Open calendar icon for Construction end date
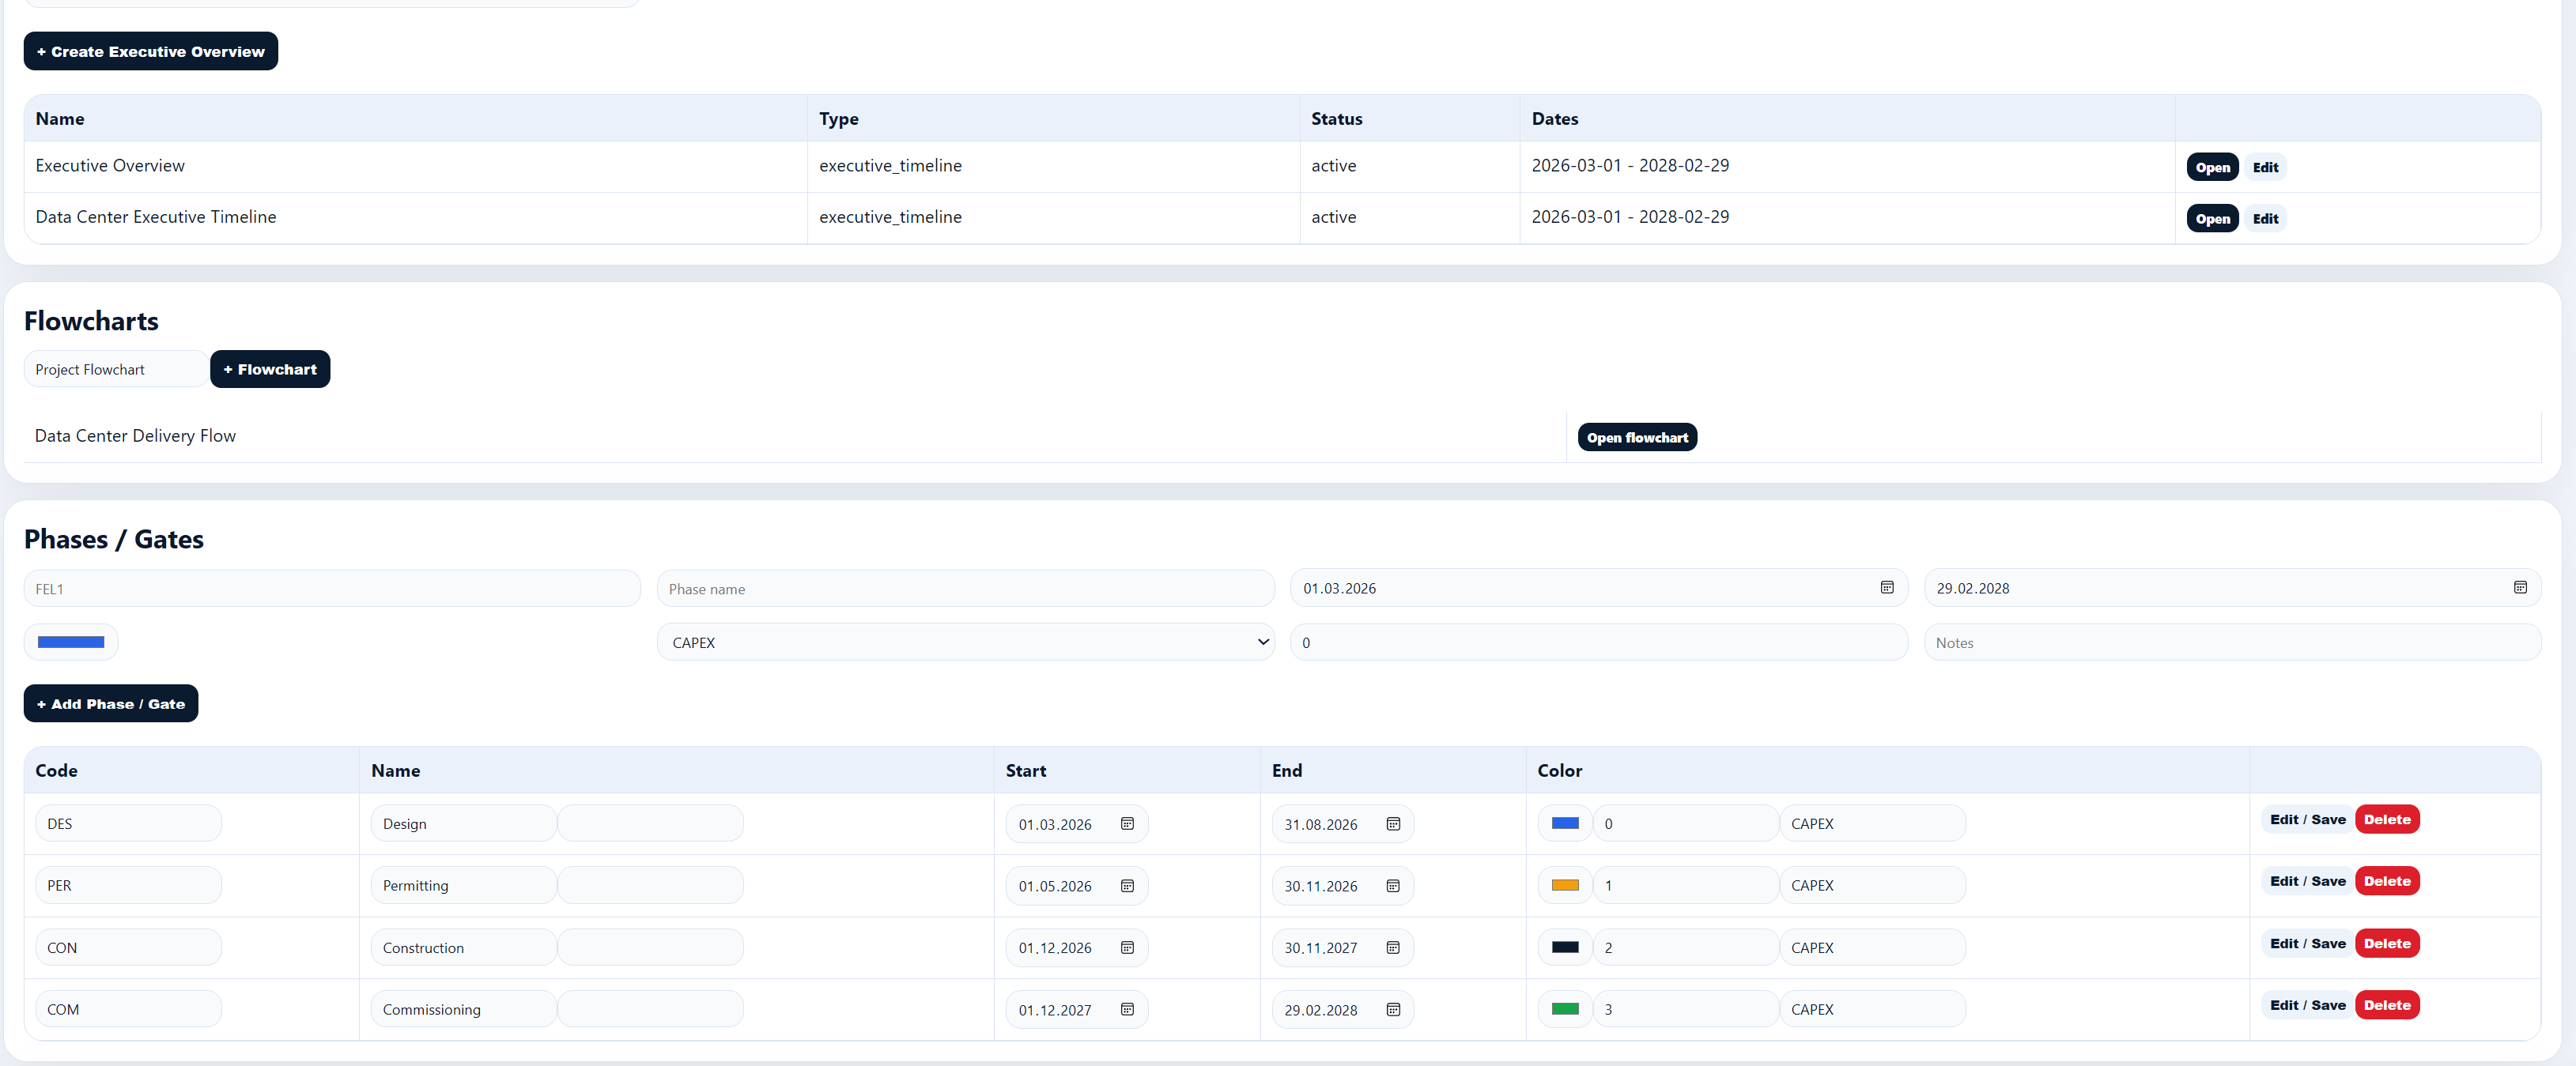Screen dimensions: 2576x1066 [x=1393, y=947]
